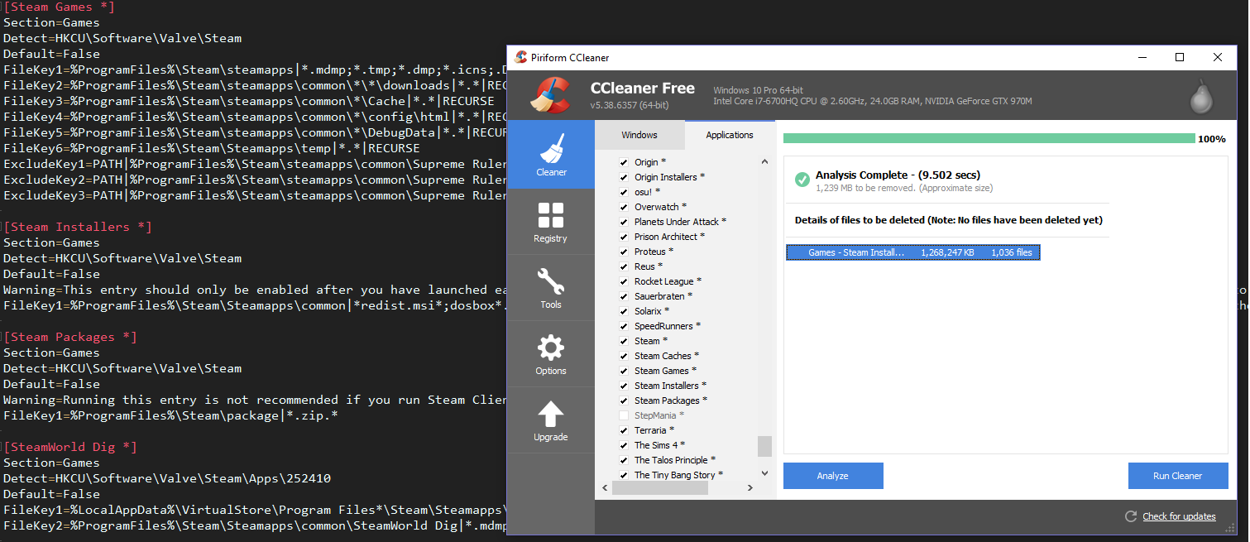Click the [Steam Installers *] header in editor
Viewport: 1250px width, 542px height.
click(78, 227)
